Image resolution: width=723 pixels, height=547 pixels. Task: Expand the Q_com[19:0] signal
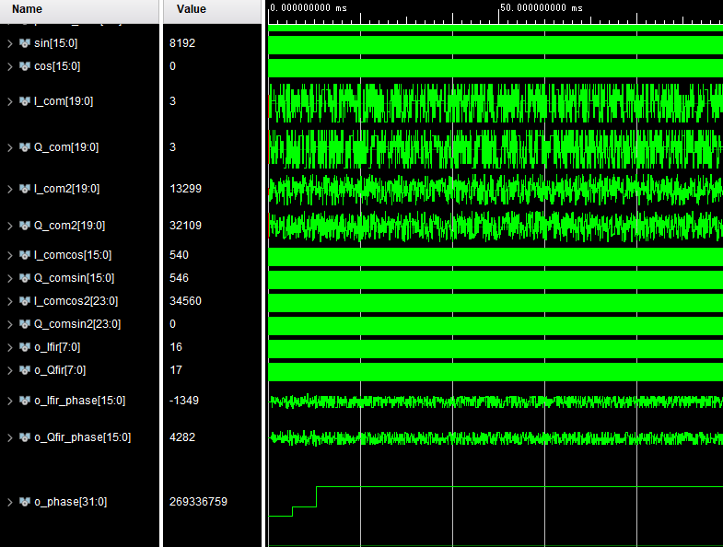tap(10, 147)
